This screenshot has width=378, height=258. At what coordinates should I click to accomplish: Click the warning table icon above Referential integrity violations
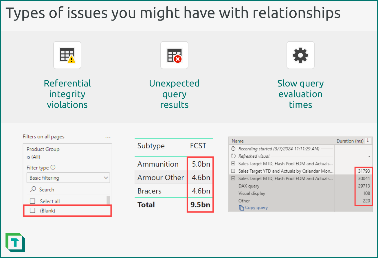pyautogui.click(x=67, y=55)
